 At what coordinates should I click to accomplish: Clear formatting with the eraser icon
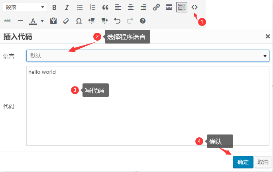(66, 21)
